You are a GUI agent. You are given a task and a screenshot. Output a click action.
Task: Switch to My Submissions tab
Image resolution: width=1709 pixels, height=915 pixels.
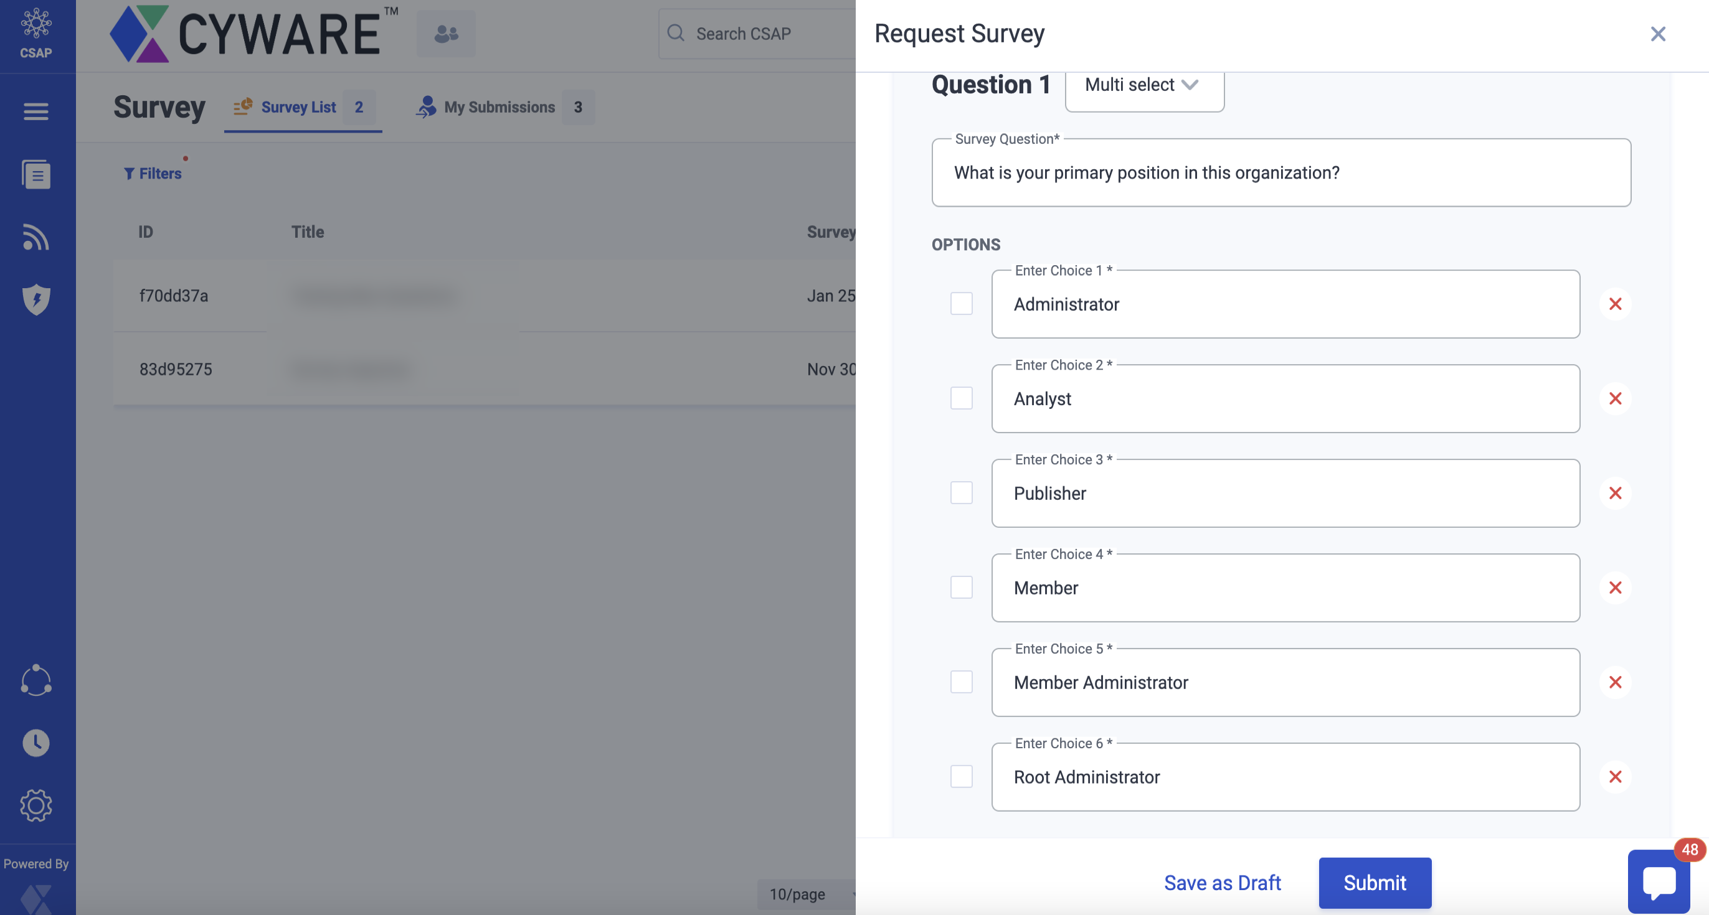[x=499, y=107]
